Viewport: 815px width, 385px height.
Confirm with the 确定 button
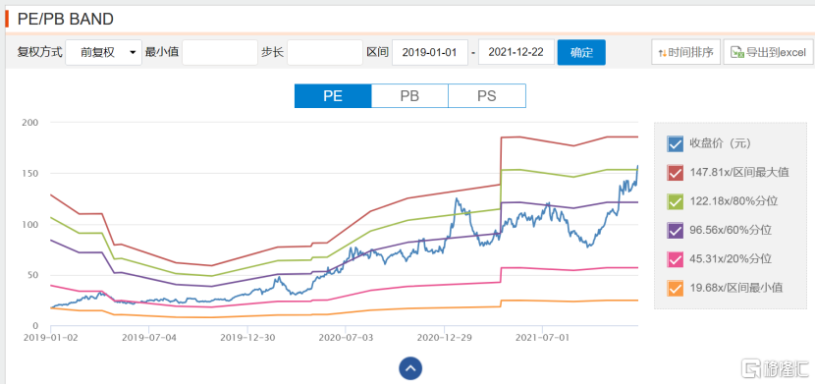[581, 52]
